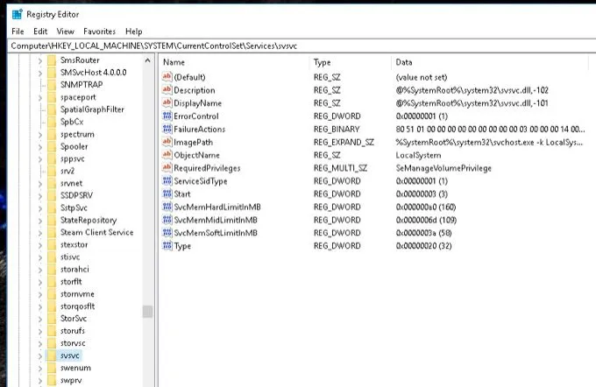
Task: Select the Type DWORD icon
Action: [x=167, y=246]
